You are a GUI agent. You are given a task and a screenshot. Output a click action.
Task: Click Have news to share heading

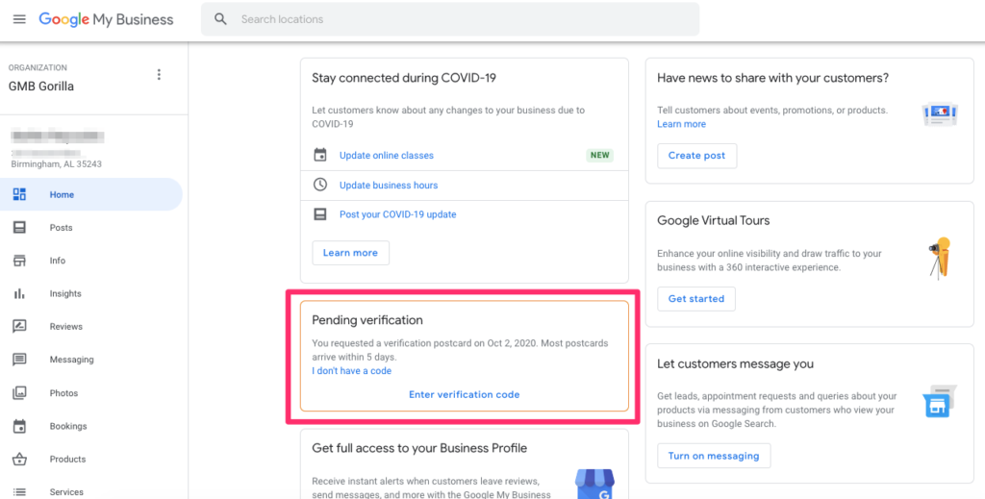[772, 78]
